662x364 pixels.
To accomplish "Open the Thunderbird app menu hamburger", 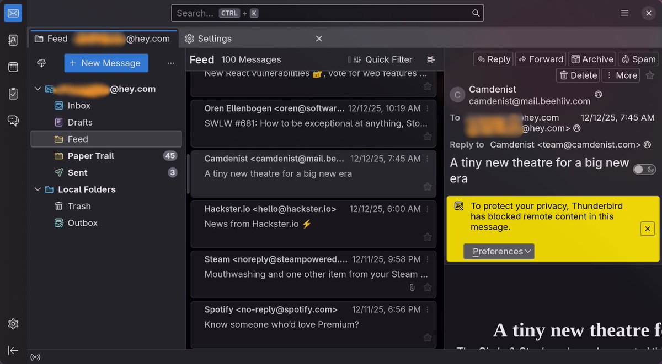I will pos(624,13).
